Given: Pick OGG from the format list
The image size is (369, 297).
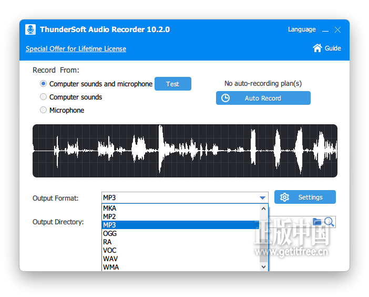Looking at the screenshot, I should 180,234.
